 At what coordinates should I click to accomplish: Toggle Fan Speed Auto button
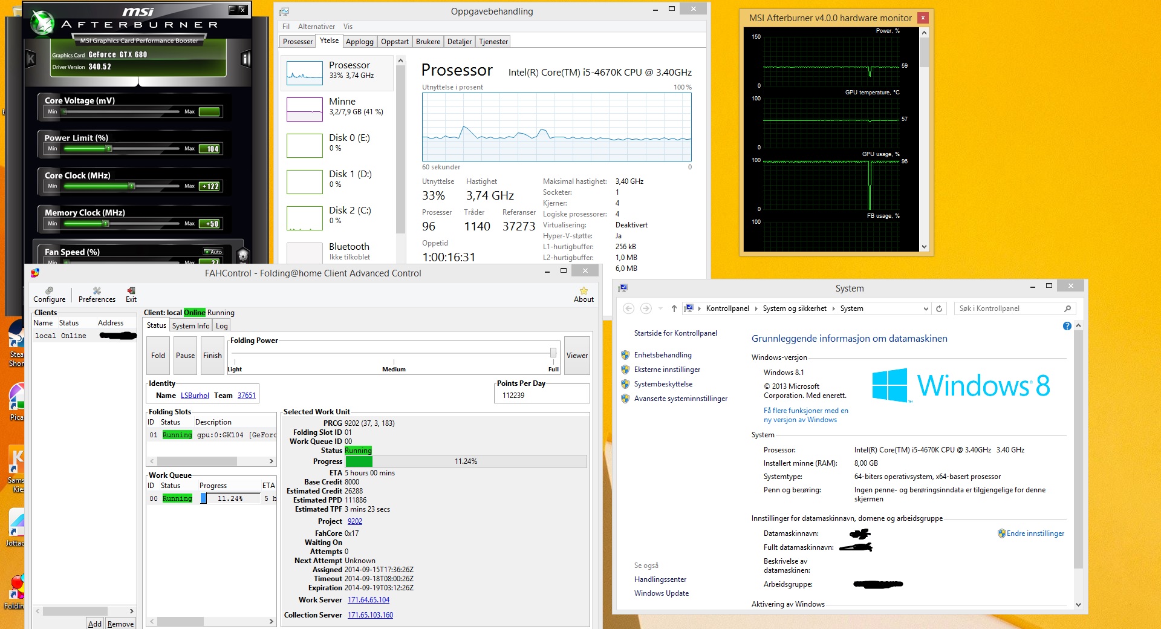(213, 252)
